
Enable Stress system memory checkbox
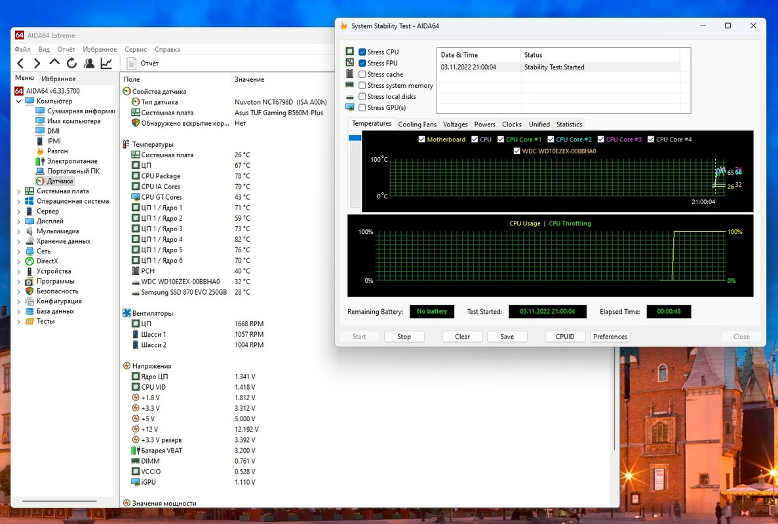362,85
